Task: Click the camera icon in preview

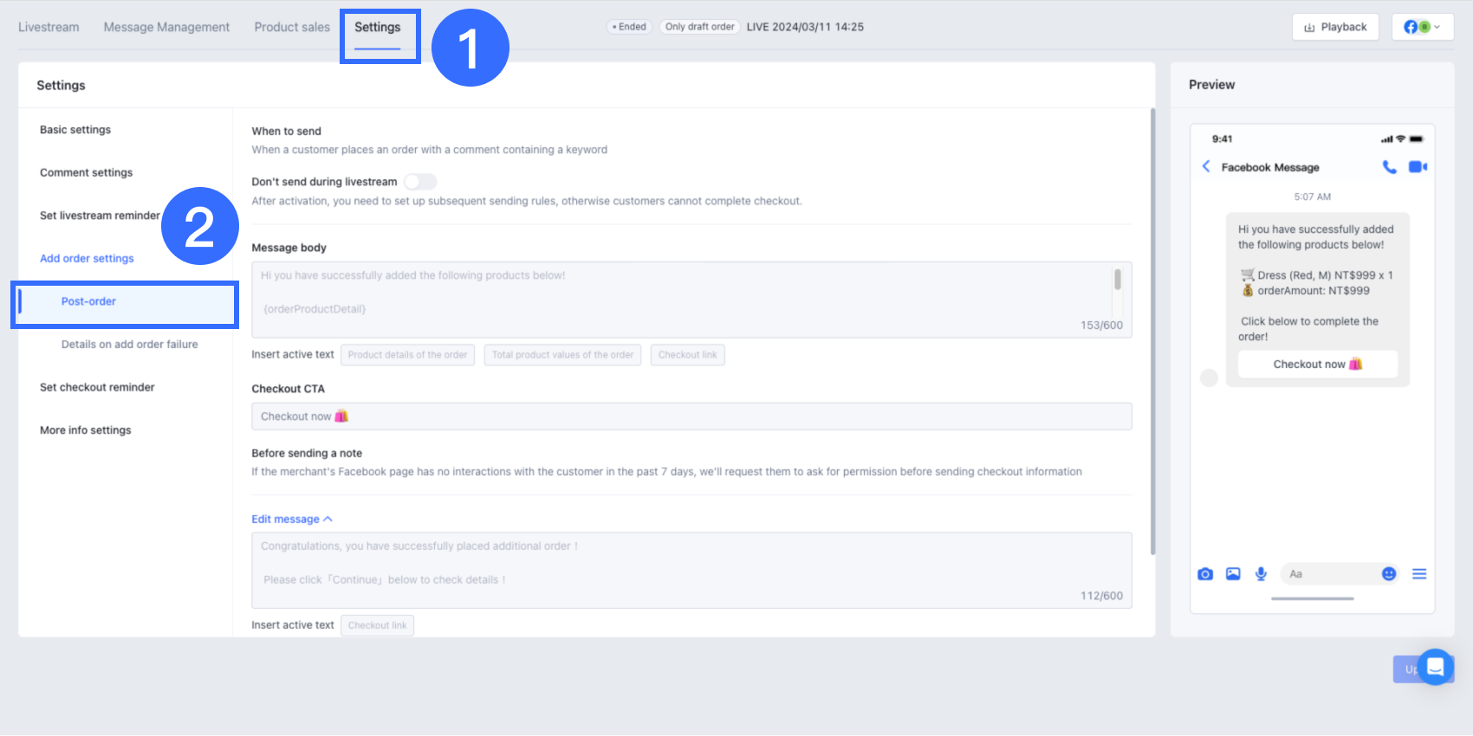Action: 1205,574
